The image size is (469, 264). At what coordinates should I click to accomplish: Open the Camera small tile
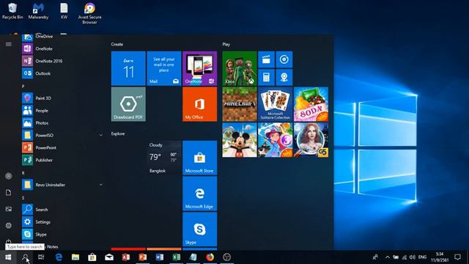(284, 77)
